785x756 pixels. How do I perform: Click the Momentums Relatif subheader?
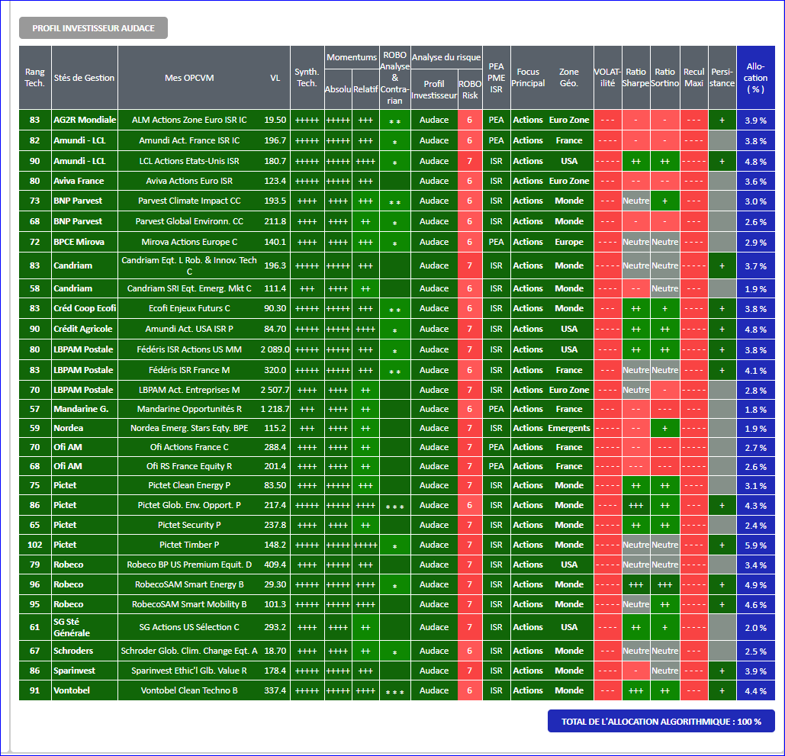pos(365,89)
